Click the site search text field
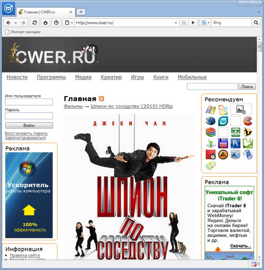The width and height of the screenshot is (264, 270). tap(212, 86)
